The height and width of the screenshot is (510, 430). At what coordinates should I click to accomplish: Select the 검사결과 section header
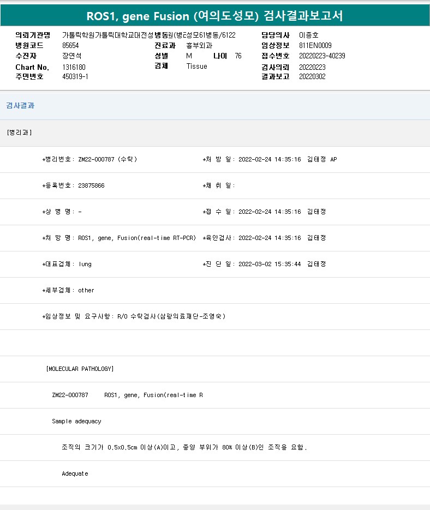tap(20, 106)
